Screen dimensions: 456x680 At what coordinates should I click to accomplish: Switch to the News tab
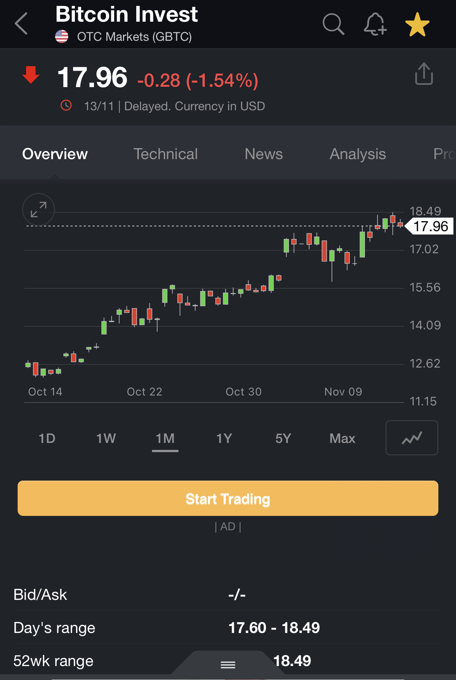pyautogui.click(x=264, y=154)
